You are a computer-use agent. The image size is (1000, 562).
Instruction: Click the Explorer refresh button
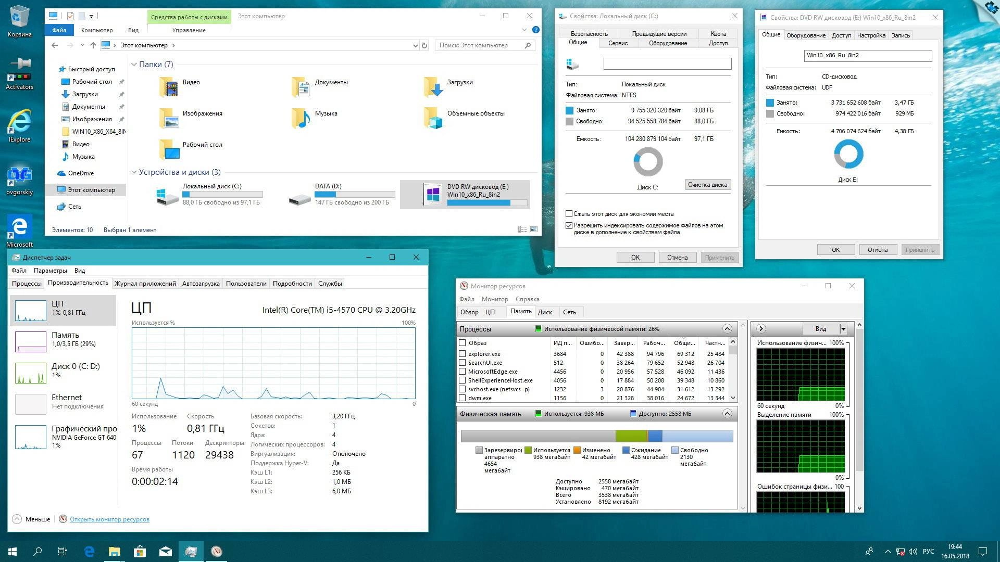point(424,45)
